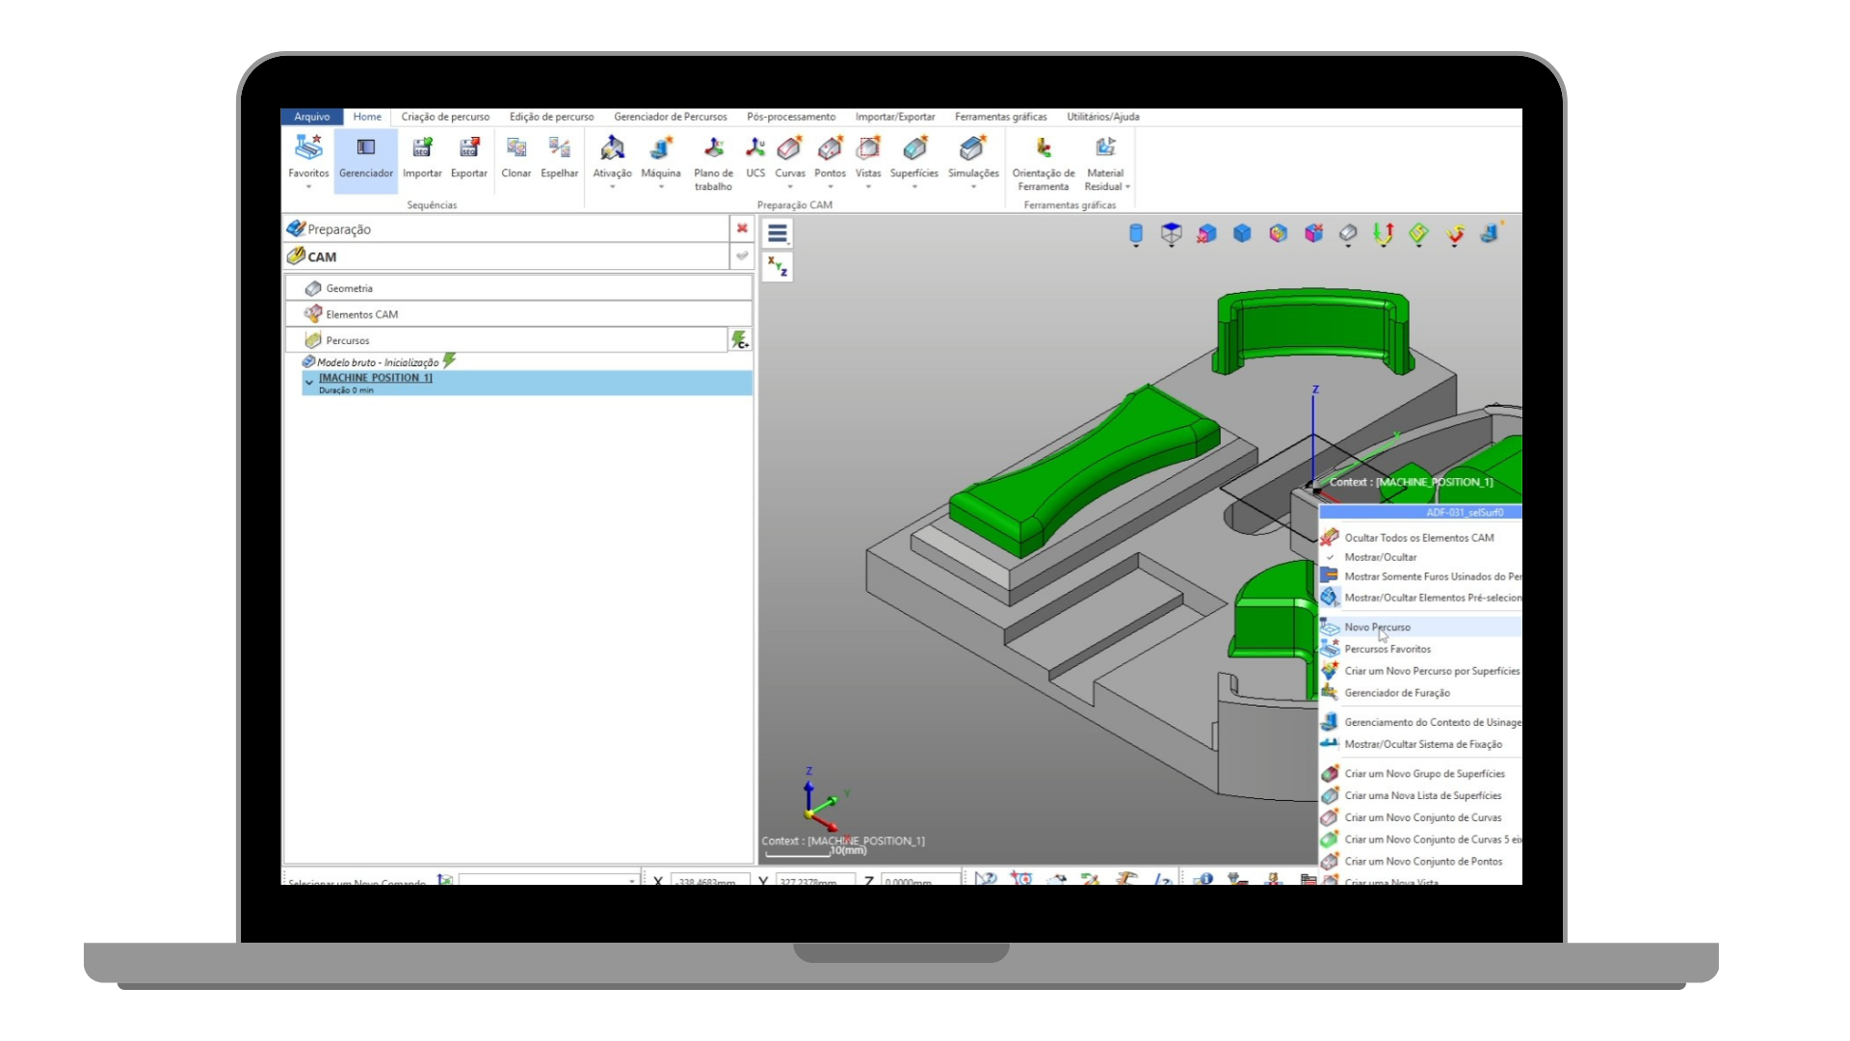Click the Espelhar mirror icon
Image resolution: width=1850 pixels, height=1041 pixels.
click(559, 148)
